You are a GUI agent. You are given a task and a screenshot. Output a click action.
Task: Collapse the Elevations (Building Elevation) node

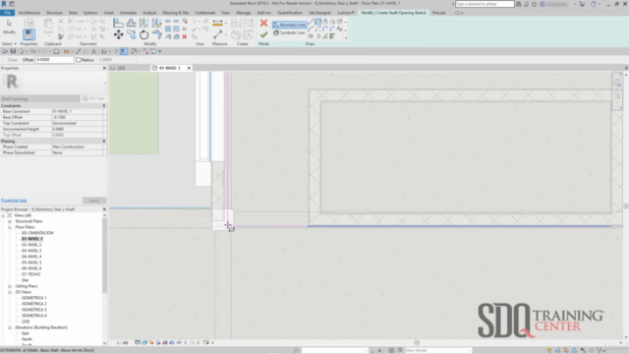(x=10, y=327)
